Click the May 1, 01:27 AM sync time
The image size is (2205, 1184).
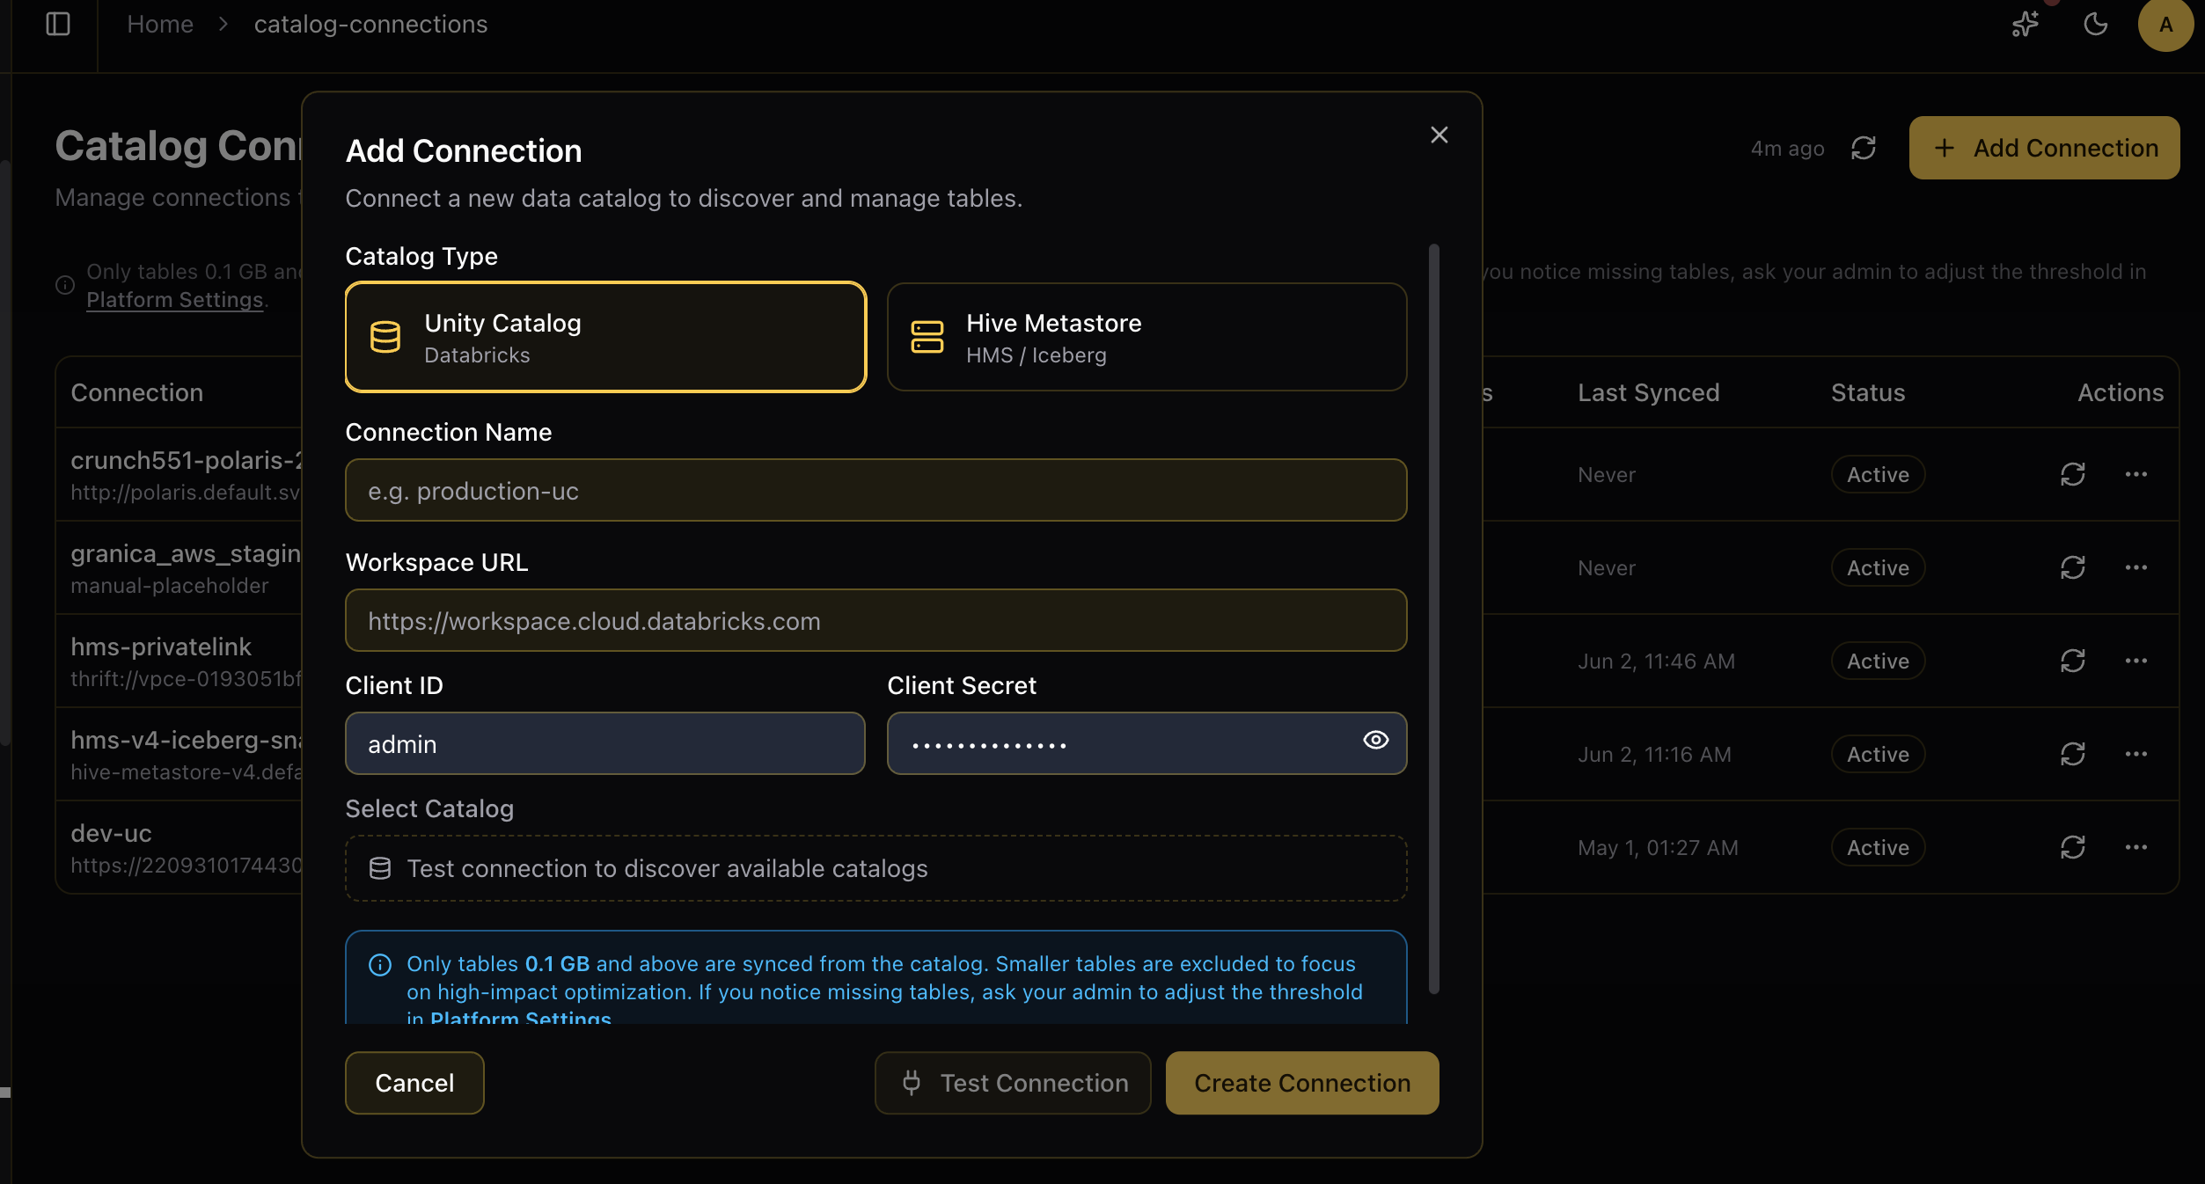coord(1659,847)
